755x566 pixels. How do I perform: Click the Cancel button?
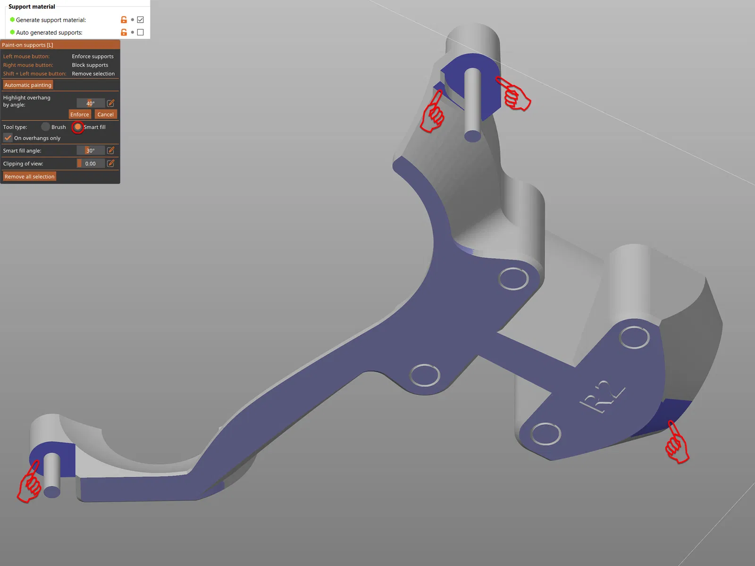pos(105,114)
